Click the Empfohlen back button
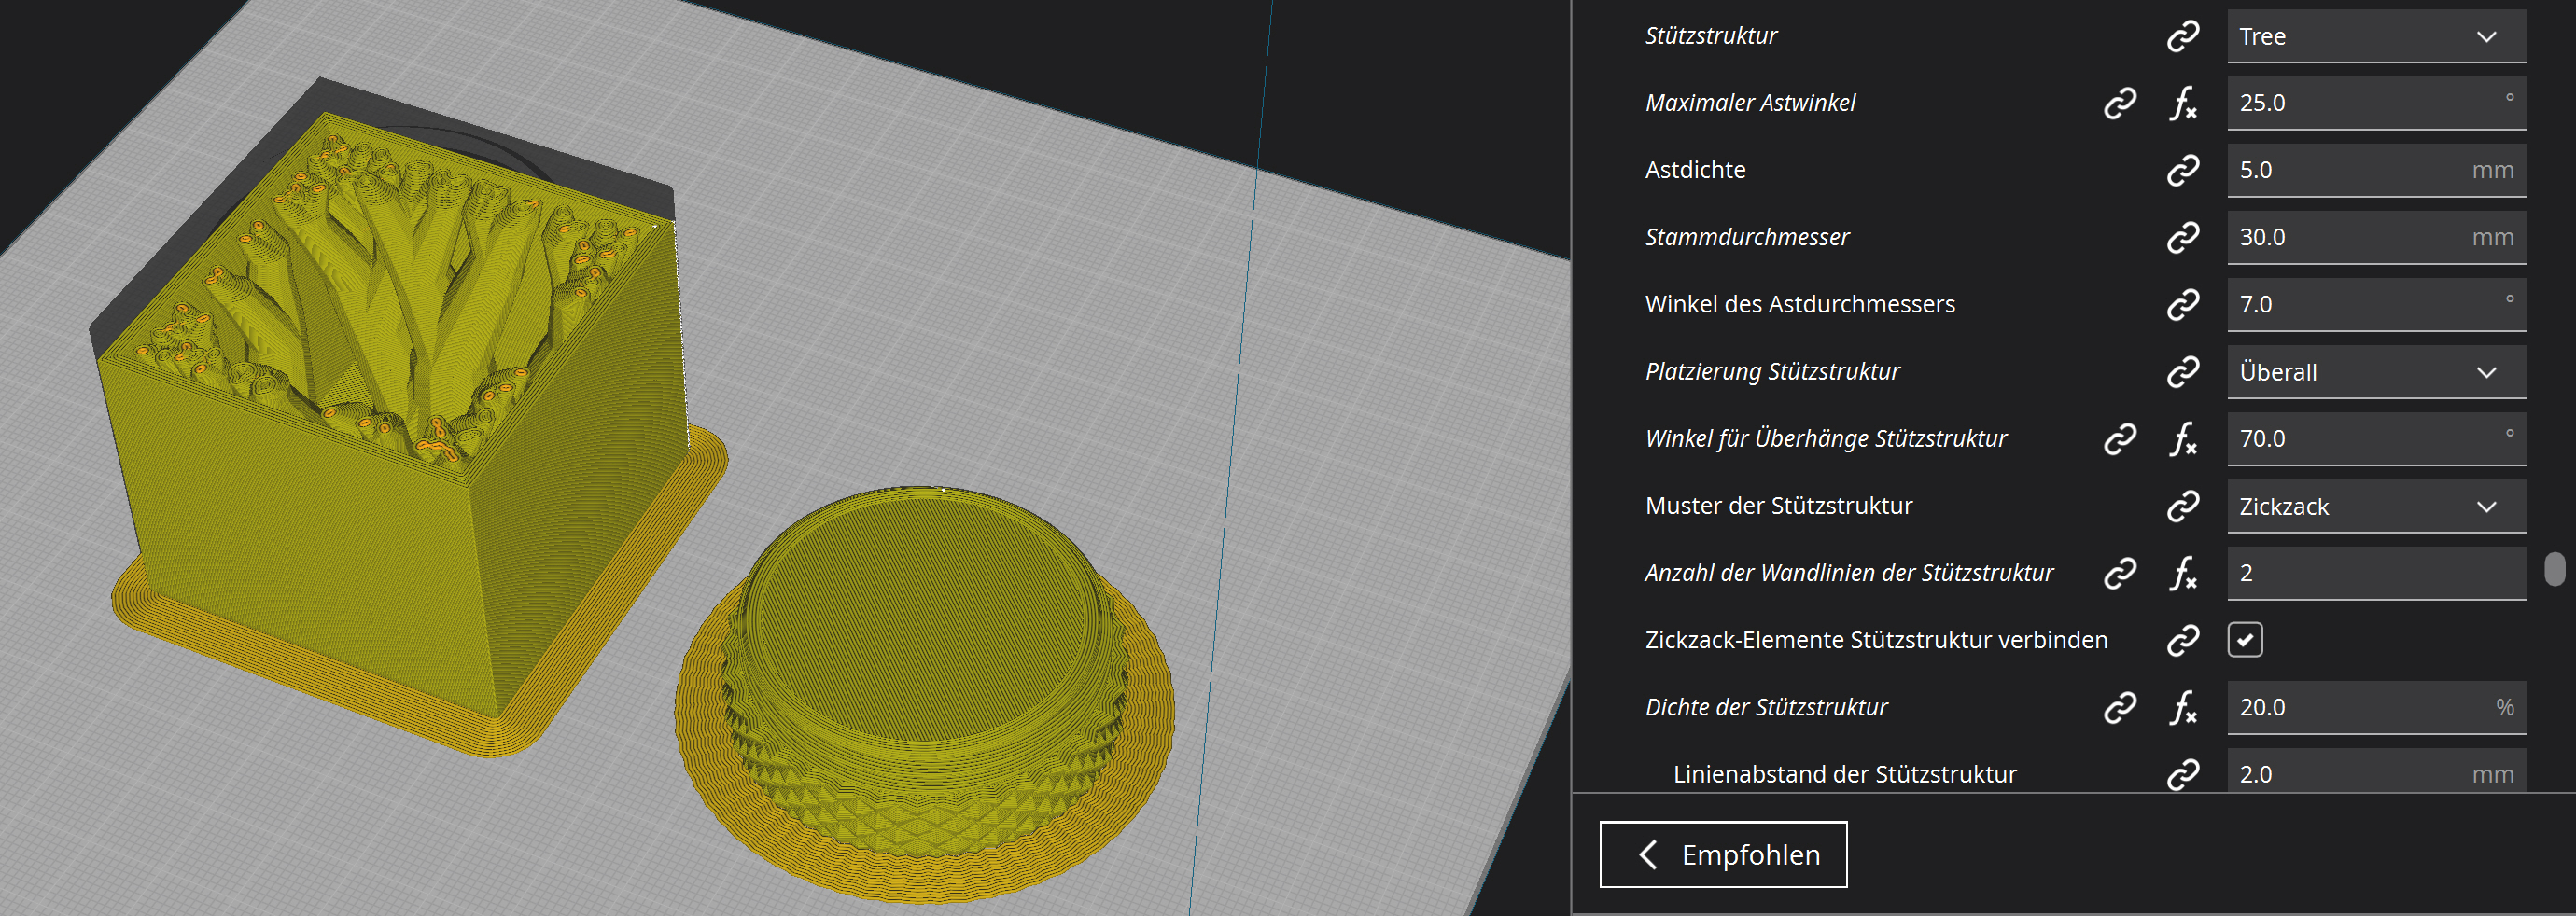The image size is (2576, 916). point(1723,854)
